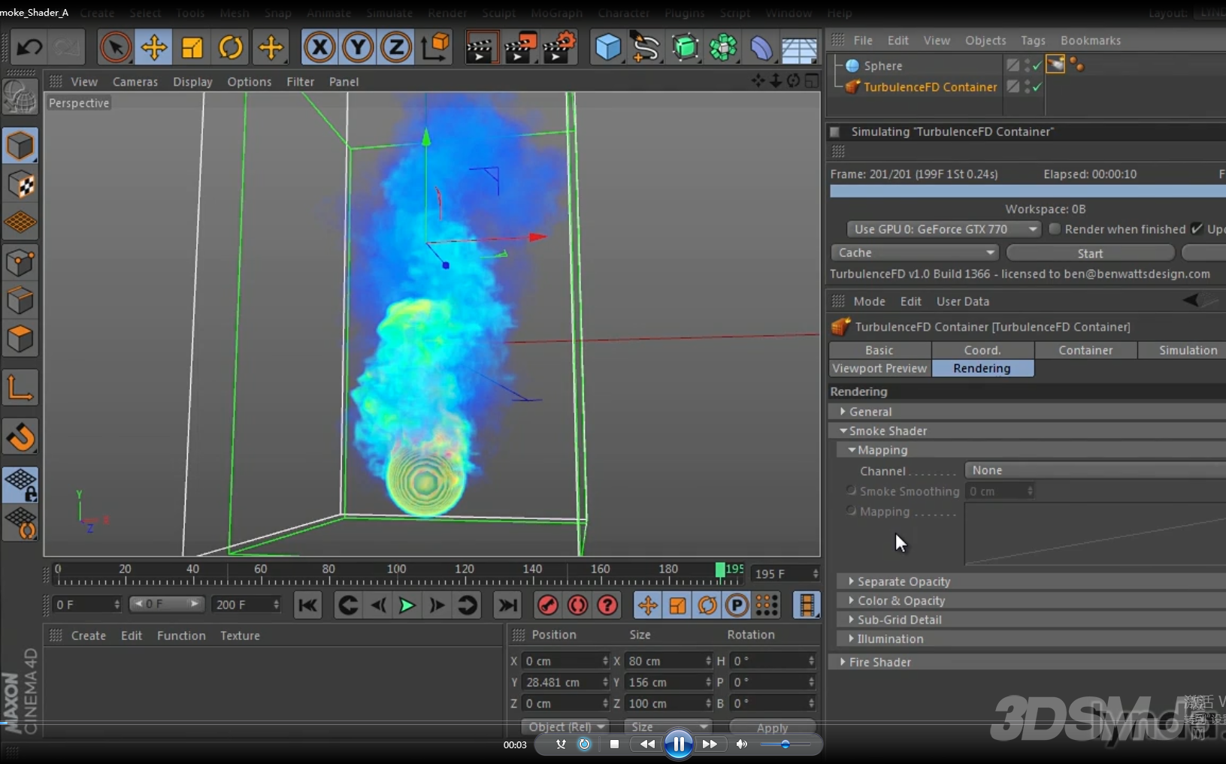Open the deformer bend icon
Viewport: 1226px width, 764px height.
click(761, 48)
